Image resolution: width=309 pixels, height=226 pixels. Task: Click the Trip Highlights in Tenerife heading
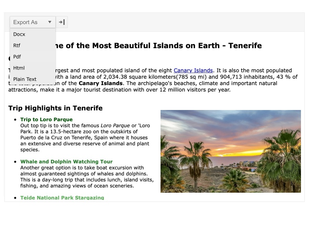click(x=55, y=108)
